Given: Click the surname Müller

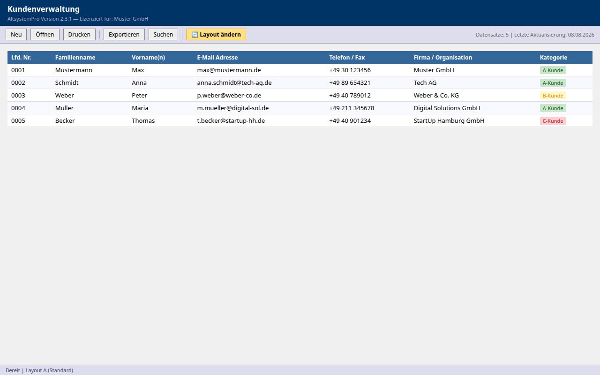Looking at the screenshot, I should coord(64,108).
